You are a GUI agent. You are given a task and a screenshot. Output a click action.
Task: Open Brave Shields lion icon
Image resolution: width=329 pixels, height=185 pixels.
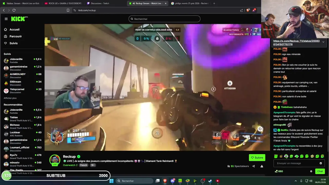pos(248,10)
